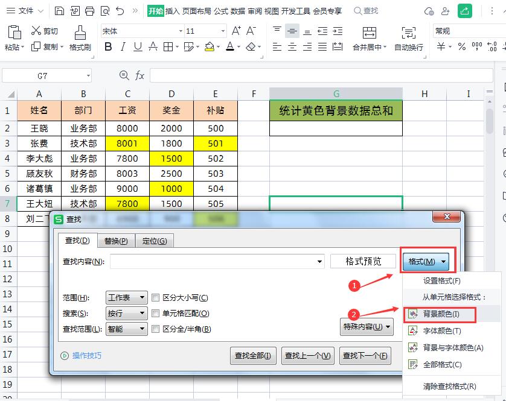
Task: Open the 文件 menu
Action: point(25,11)
